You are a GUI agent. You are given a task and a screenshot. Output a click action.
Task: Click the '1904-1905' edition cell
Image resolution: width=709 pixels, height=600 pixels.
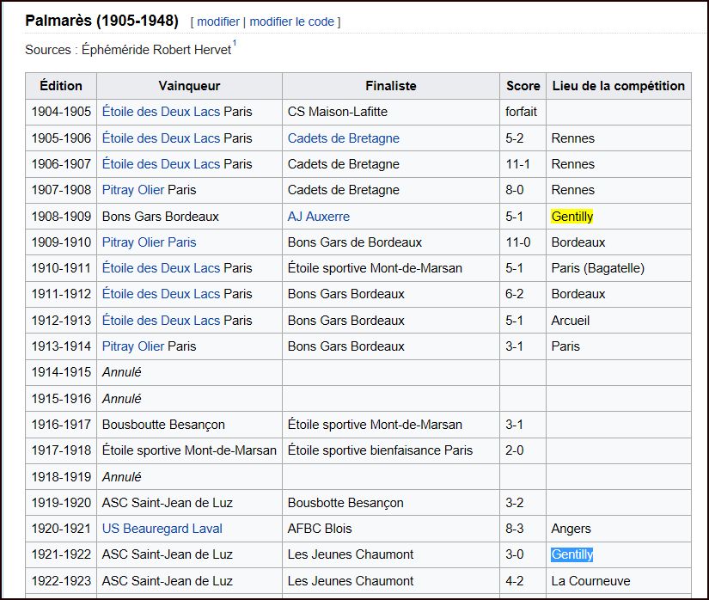(x=61, y=112)
